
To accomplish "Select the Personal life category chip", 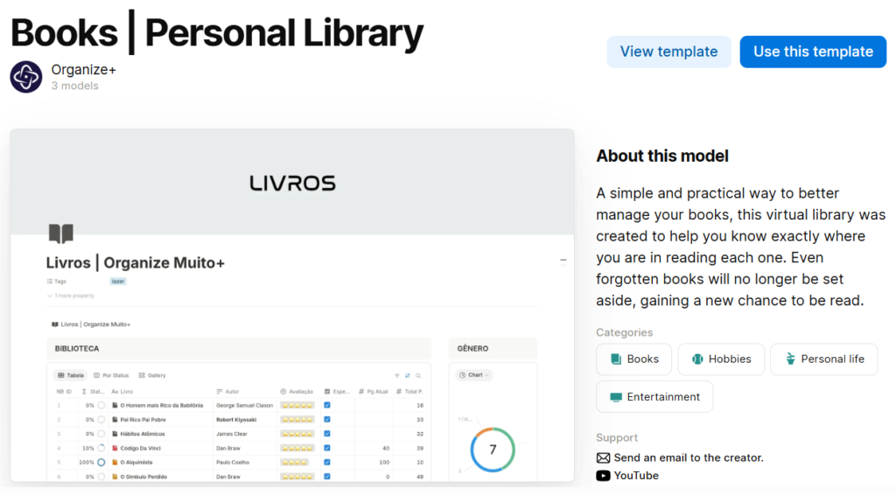I will click(824, 359).
